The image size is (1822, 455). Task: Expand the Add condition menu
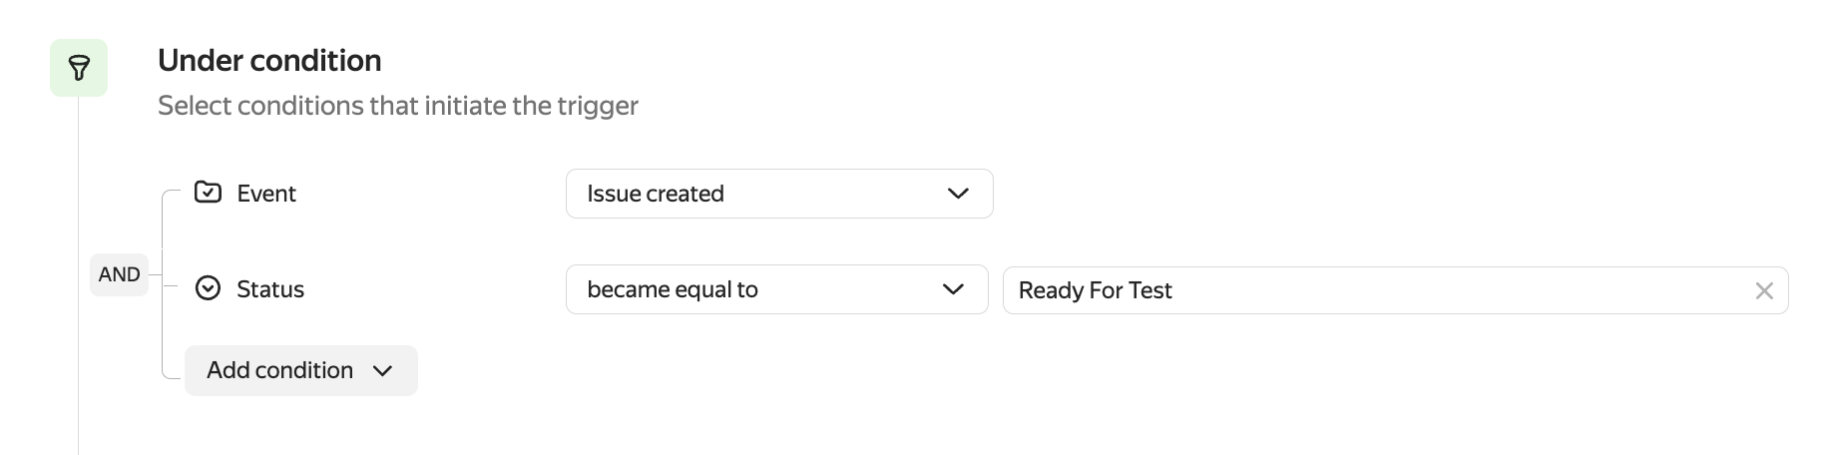[300, 370]
